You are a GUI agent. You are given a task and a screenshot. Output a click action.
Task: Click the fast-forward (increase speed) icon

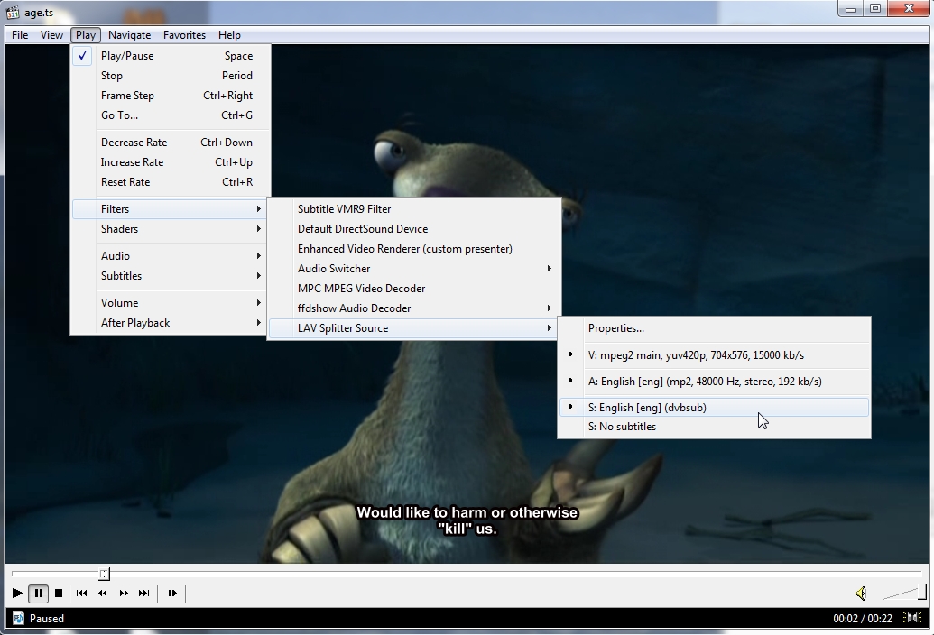coord(124,593)
